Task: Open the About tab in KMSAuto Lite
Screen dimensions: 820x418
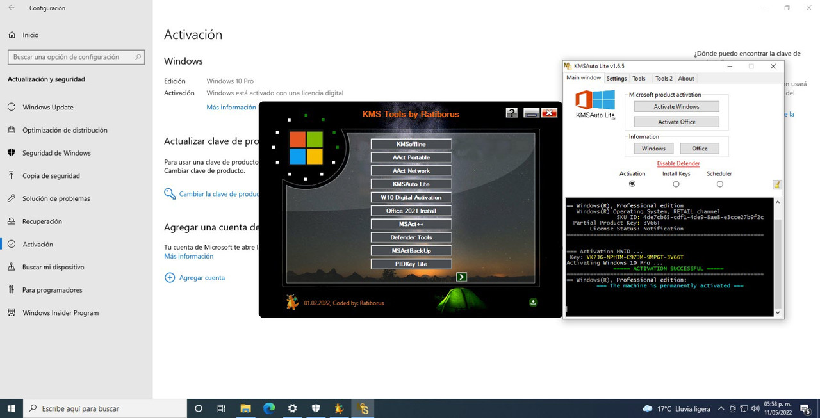Action: click(686, 79)
